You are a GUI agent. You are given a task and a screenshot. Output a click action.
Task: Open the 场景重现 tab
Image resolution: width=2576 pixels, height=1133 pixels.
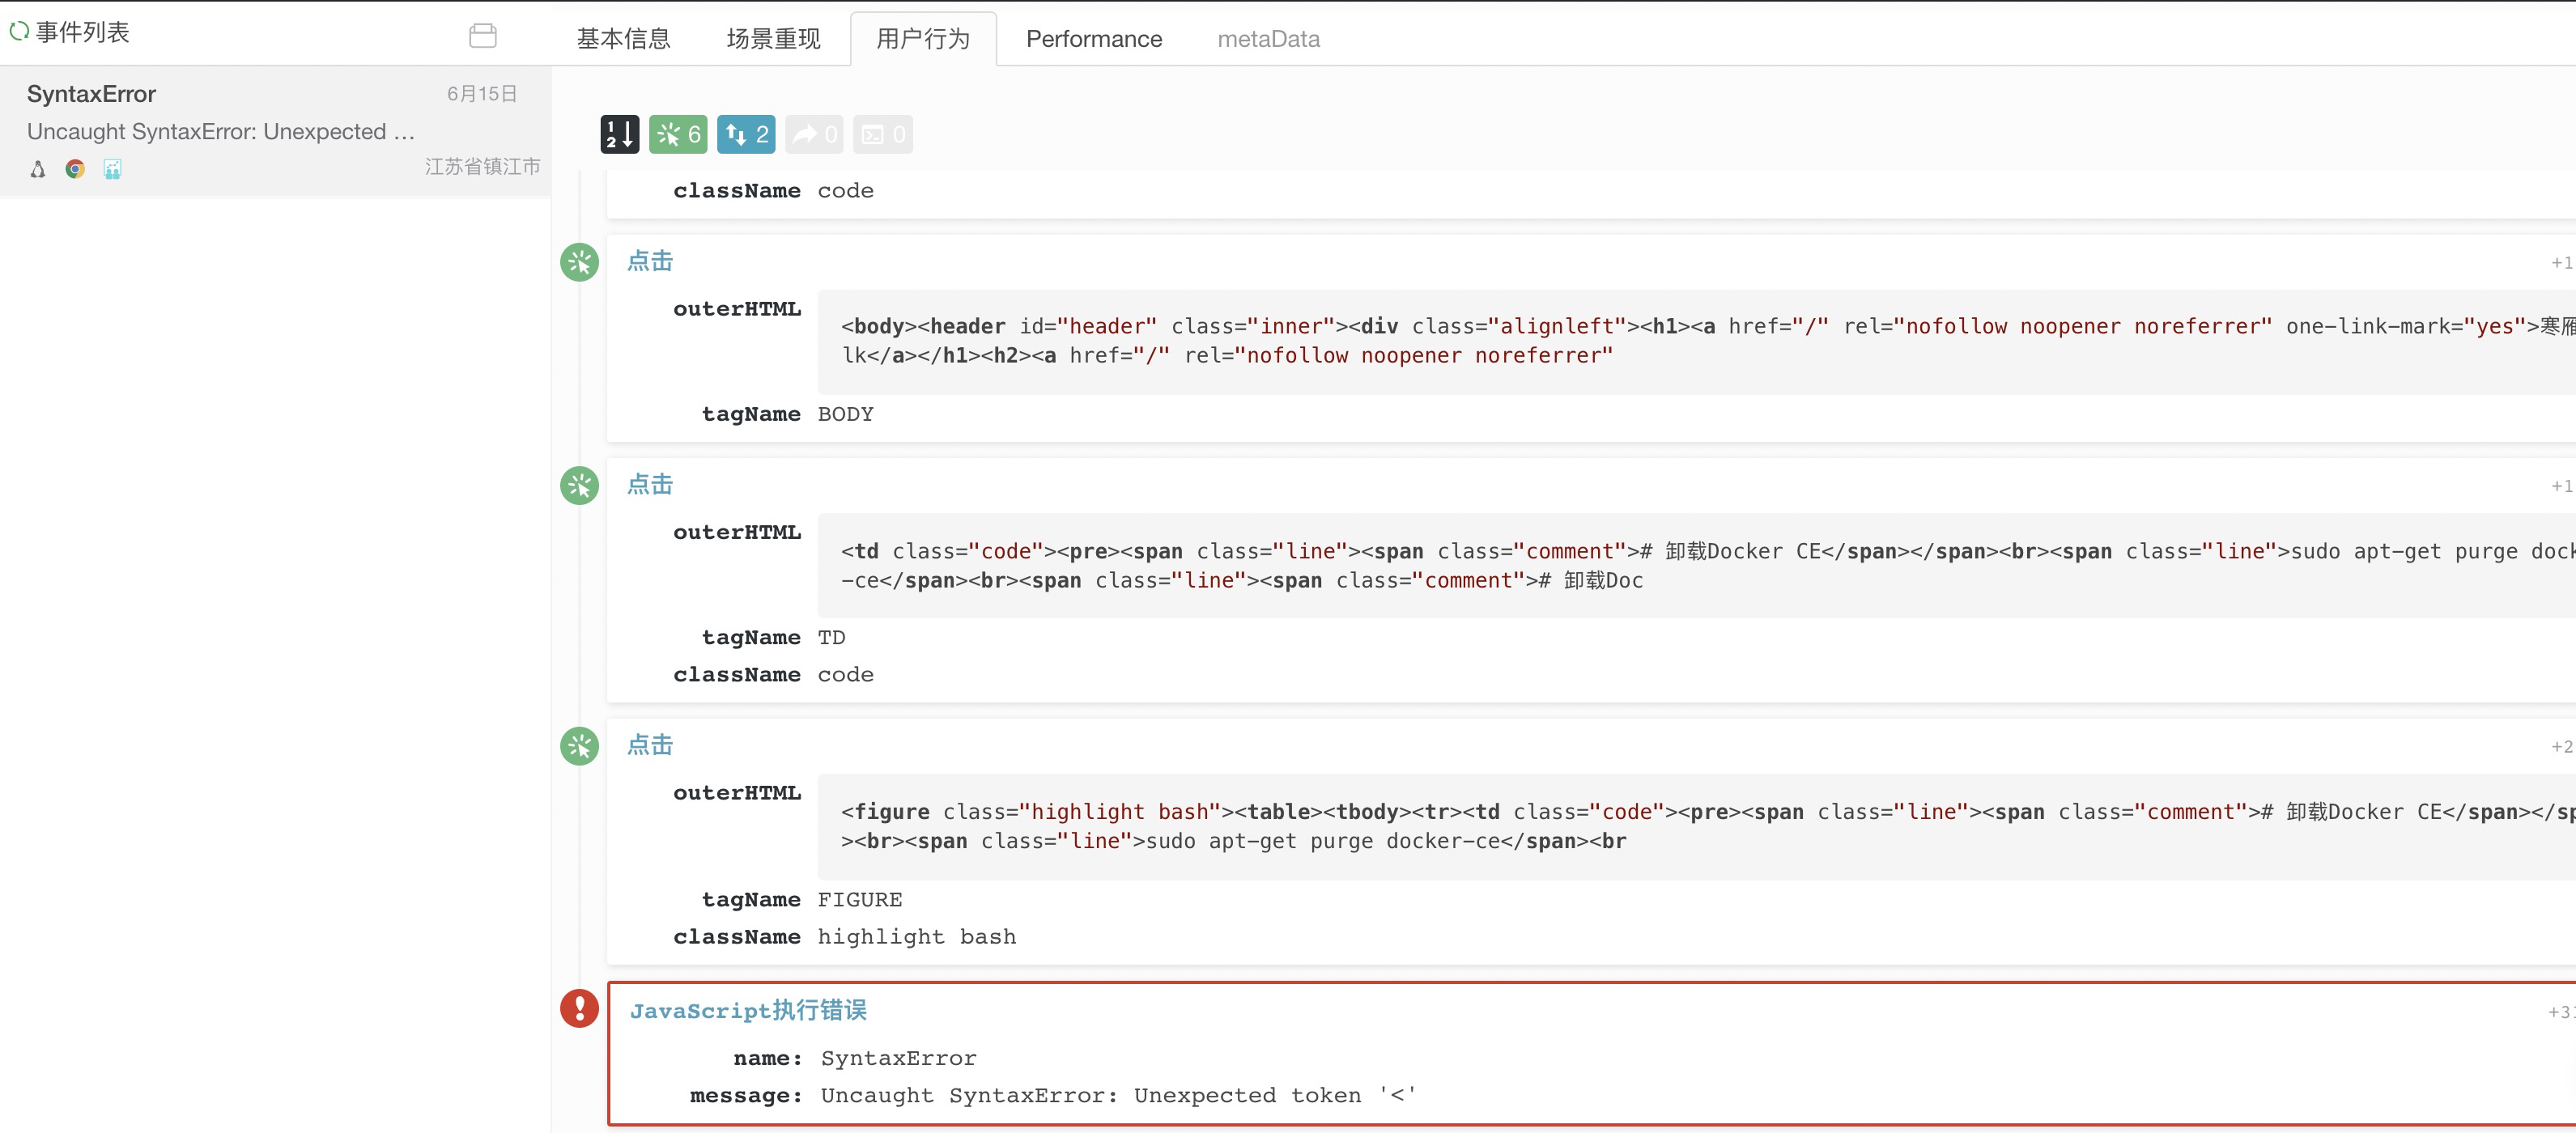tap(772, 39)
